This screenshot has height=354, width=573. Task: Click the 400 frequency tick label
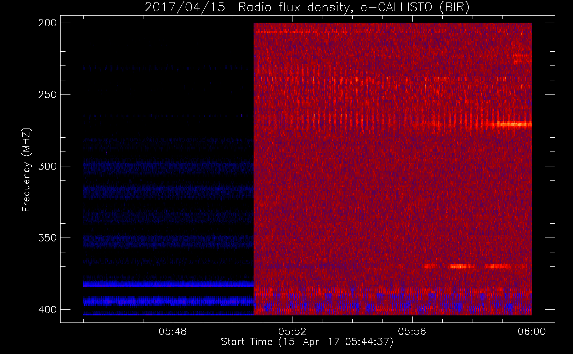coord(47,309)
